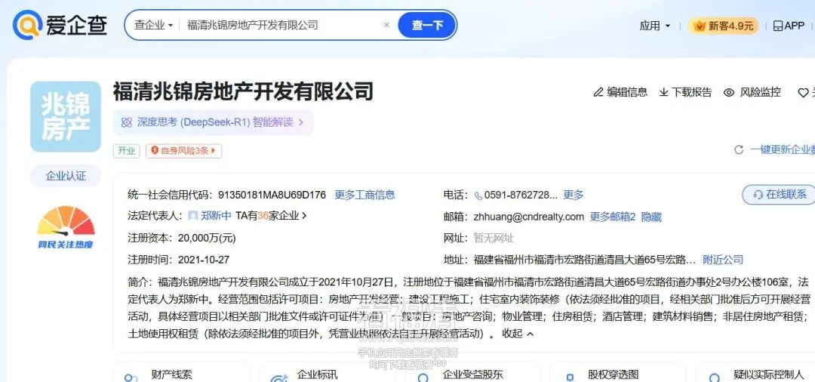Open the 自身风险3条 risk tag

183,150
